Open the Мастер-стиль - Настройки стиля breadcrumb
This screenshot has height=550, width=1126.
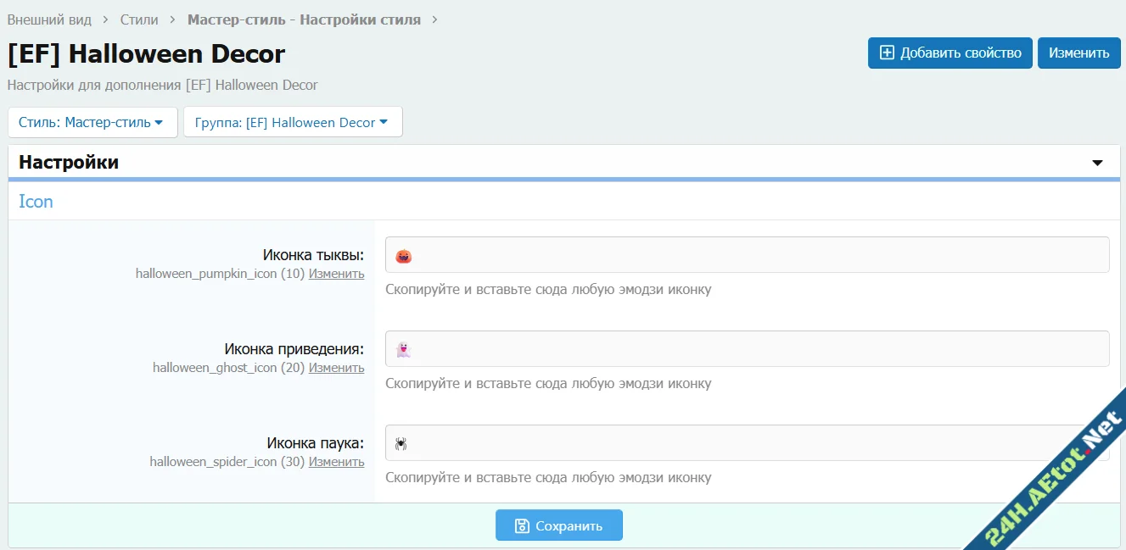(x=304, y=19)
